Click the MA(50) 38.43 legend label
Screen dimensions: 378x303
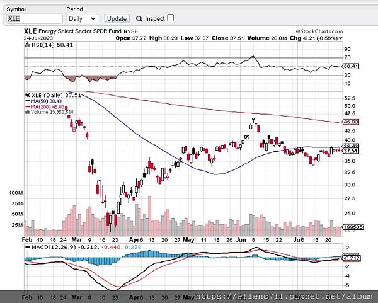(46, 101)
